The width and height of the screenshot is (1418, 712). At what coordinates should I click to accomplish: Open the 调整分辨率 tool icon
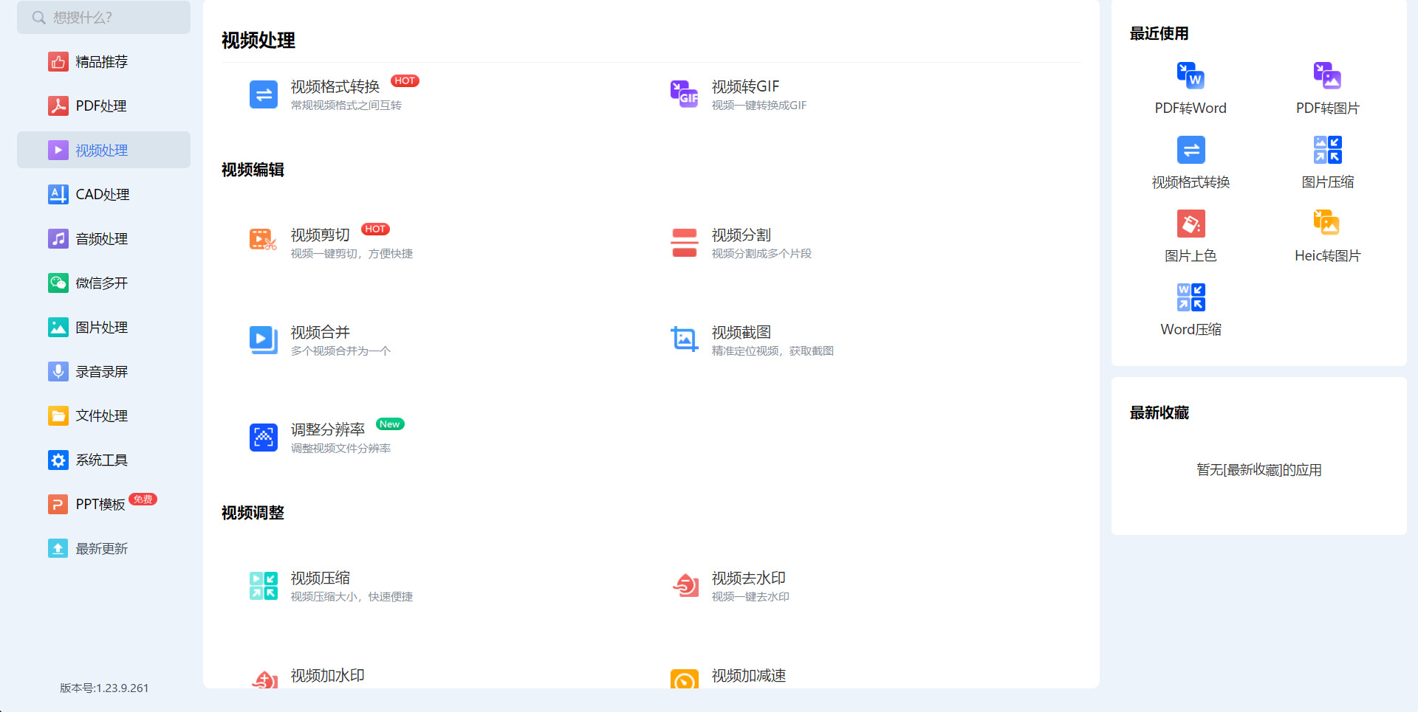click(264, 438)
